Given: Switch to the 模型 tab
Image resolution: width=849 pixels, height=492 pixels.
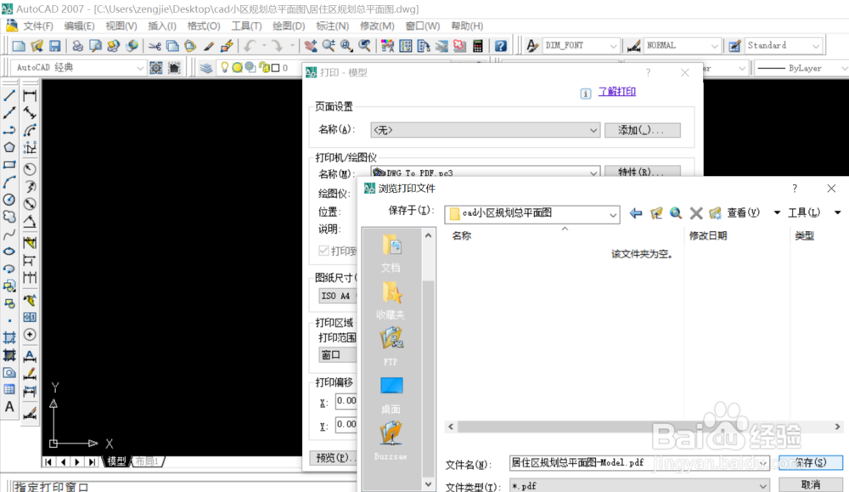Looking at the screenshot, I should click(x=116, y=461).
